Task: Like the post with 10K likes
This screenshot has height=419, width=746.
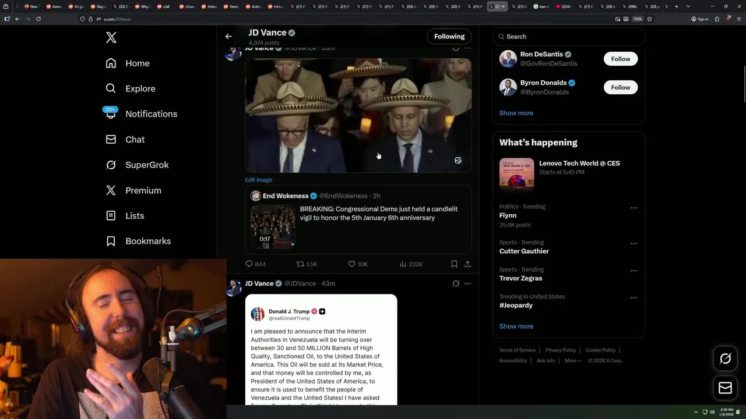Action: tap(357, 264)
